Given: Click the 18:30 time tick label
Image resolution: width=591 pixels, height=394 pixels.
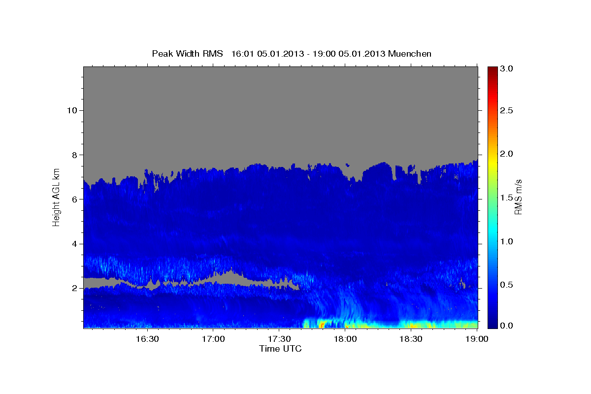Looking at the screenshot, I should tap(411, 339).
